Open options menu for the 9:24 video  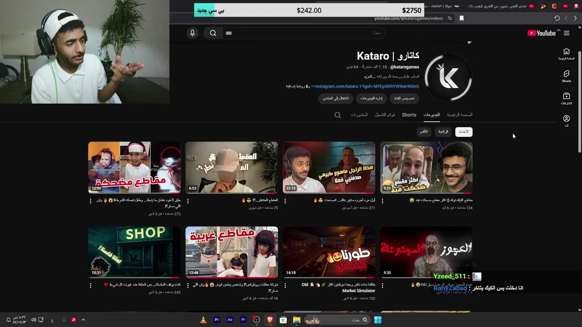click(382, 201)
